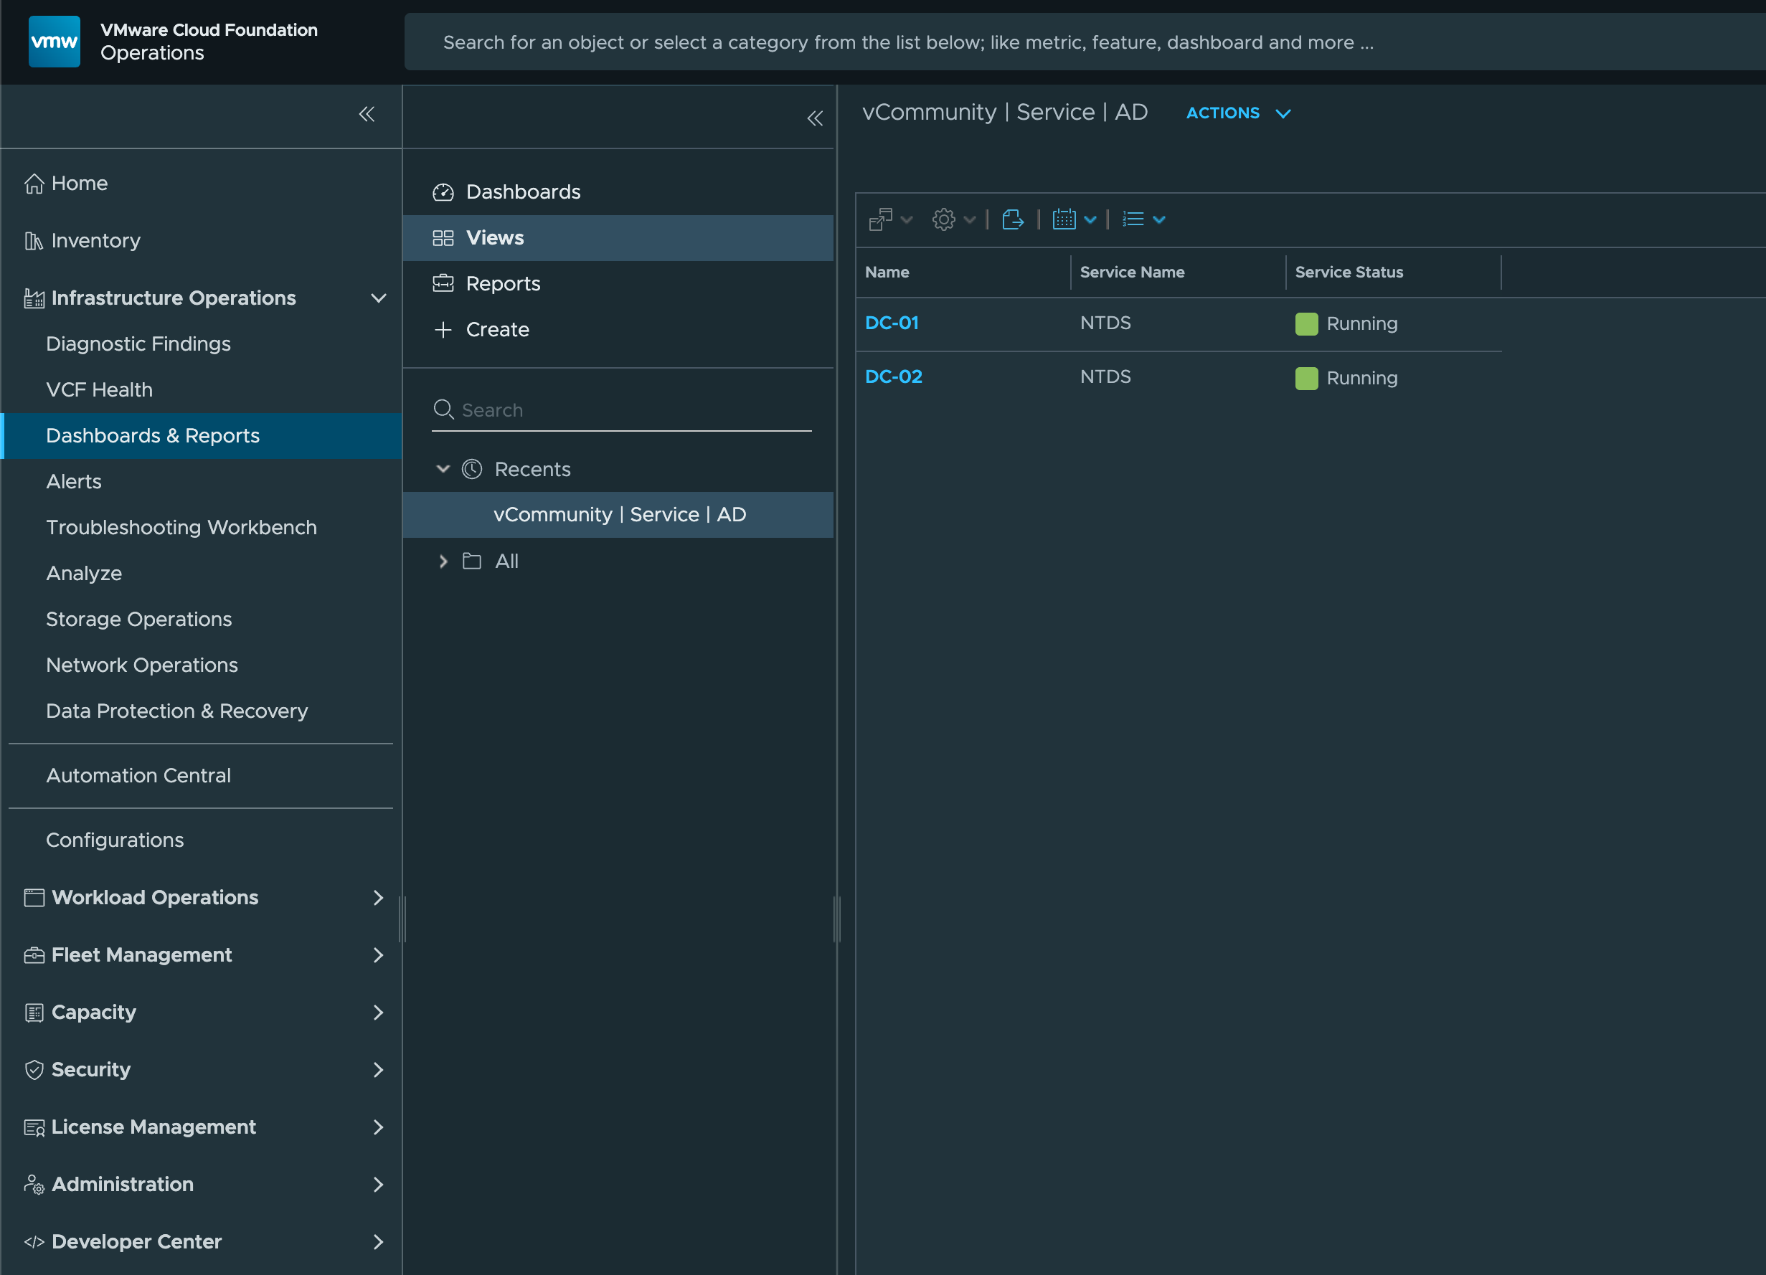
Task: Collapse the main left navigation panel
Action: (367, 115)
